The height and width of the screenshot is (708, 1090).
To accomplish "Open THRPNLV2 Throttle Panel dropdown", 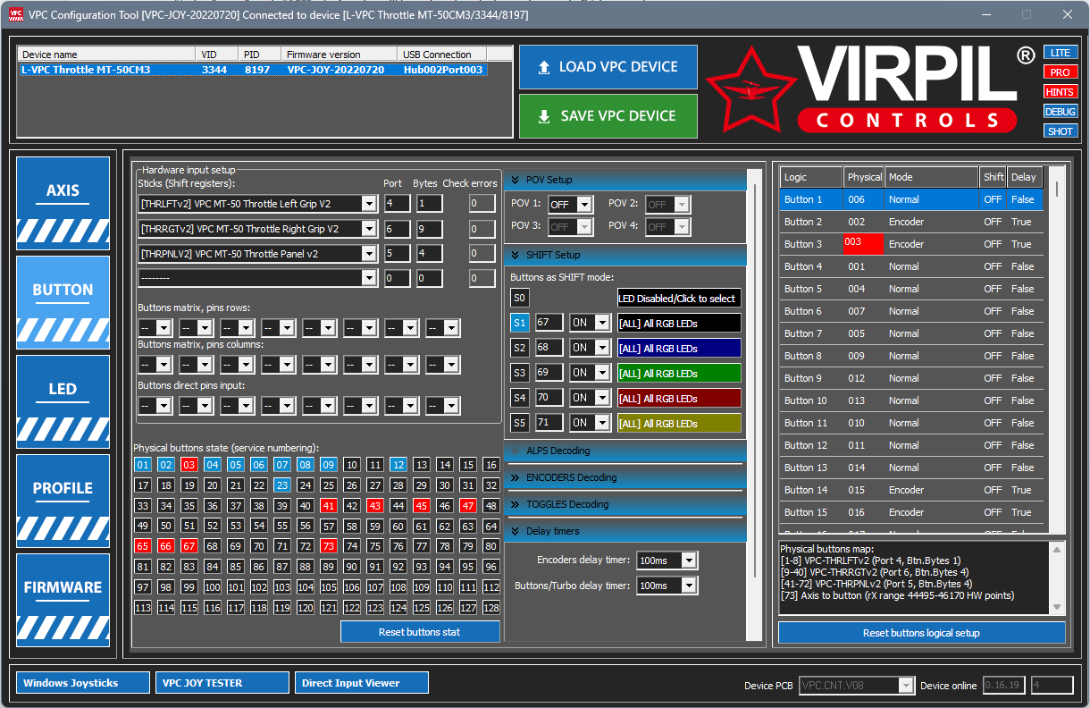I will 369,254.
